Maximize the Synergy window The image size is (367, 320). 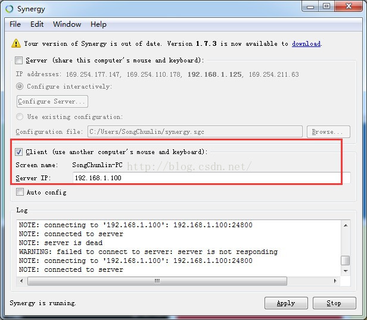[326, 7]
